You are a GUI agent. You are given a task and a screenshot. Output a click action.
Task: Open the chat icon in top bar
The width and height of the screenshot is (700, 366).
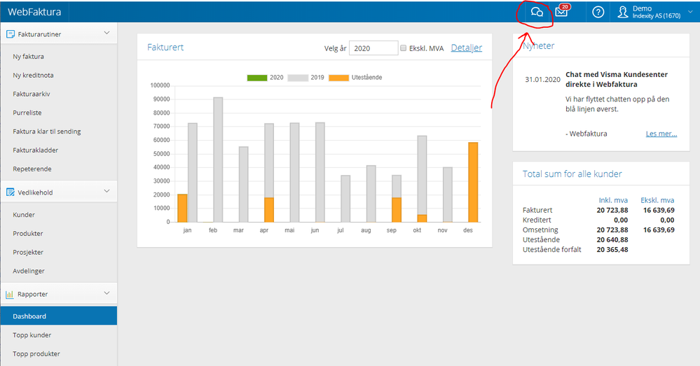click(537, 12)
